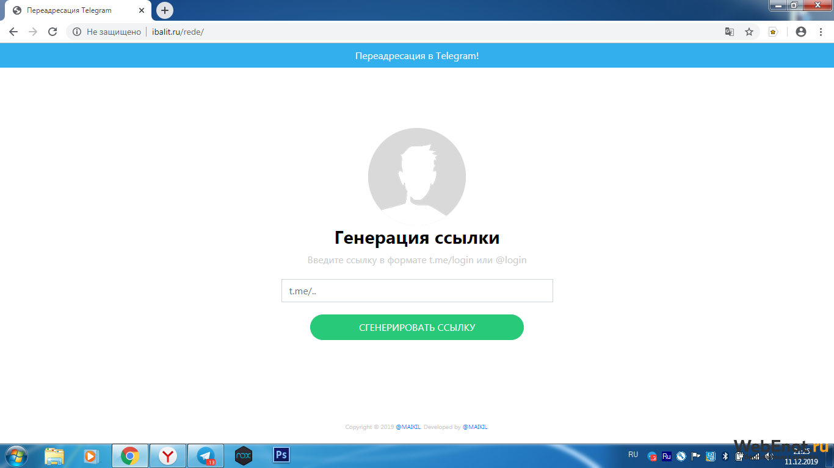Bookmark this page with star icon
Image resolution: width=834 pixels, height=468 pixels.
click(x=749, y=32)
